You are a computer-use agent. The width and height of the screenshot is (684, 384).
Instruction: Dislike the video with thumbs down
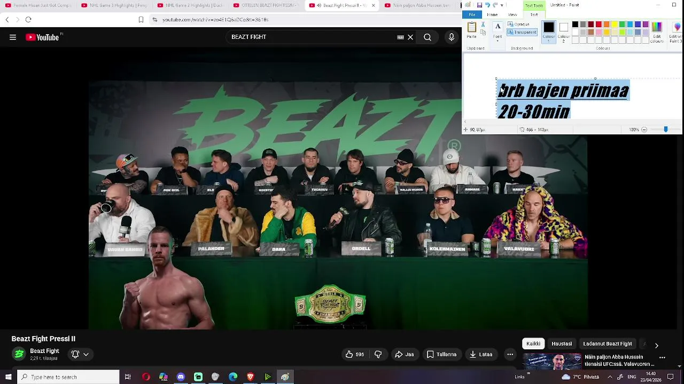click(x=378, y=354)
